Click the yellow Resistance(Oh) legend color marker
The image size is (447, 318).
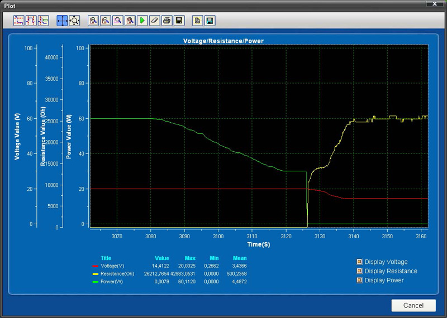tap(94, 274)
